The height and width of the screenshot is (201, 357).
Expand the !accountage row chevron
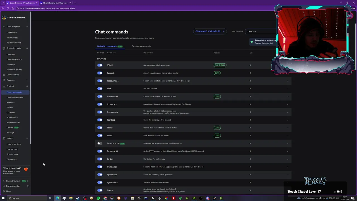point(288,81)
